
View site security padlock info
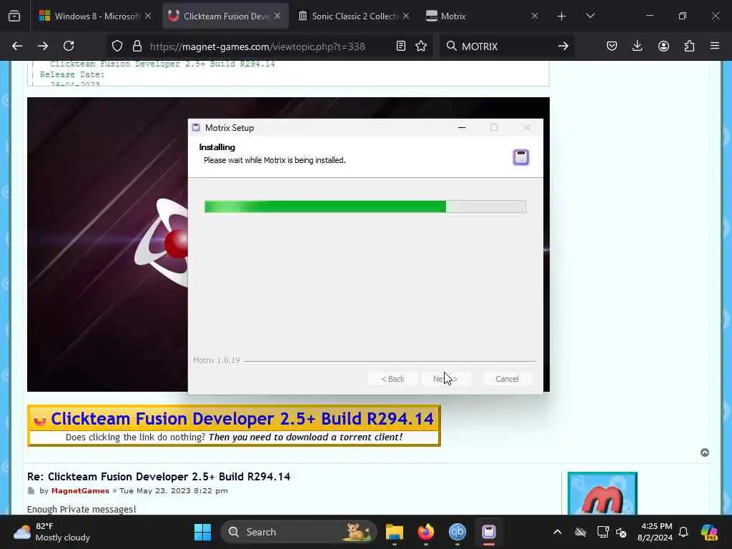tap(137, 46)
